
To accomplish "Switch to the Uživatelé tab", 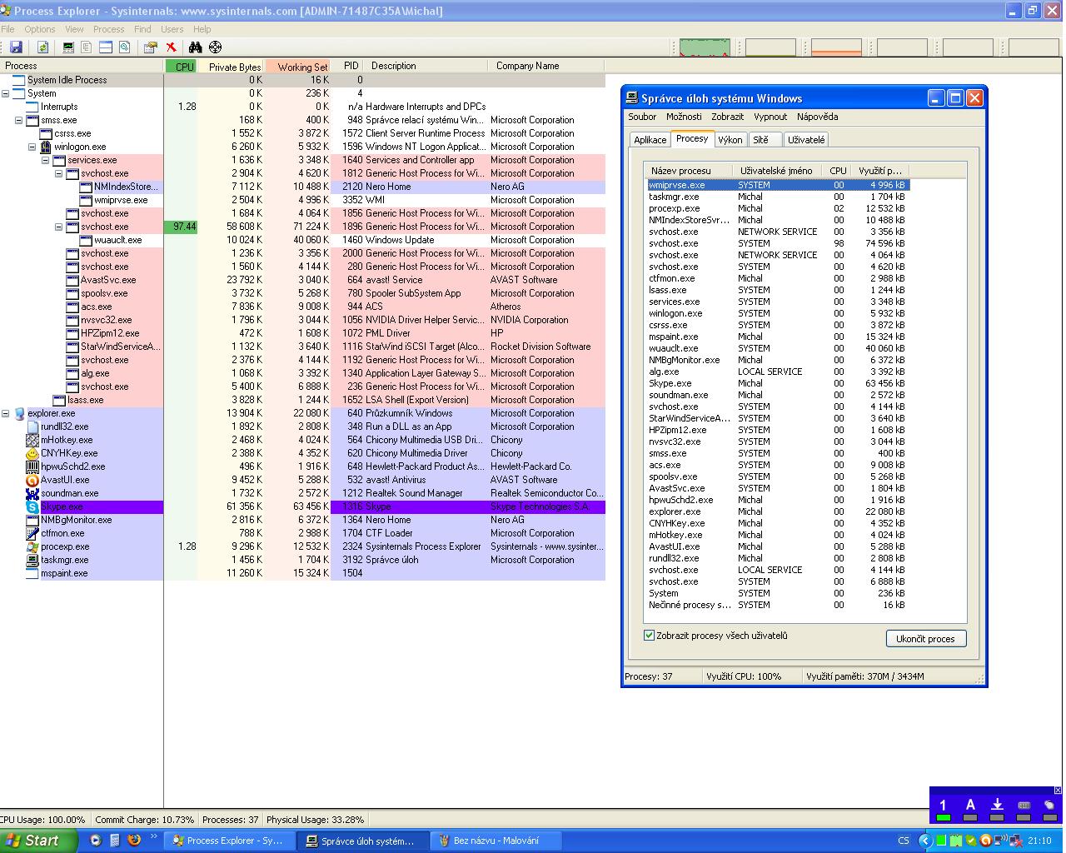I will point(806,140).
